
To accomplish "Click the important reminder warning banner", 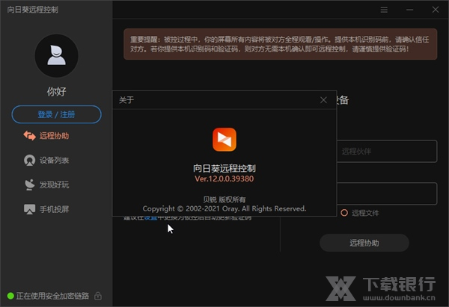I will pyautogui.click(x=280, y=44).
